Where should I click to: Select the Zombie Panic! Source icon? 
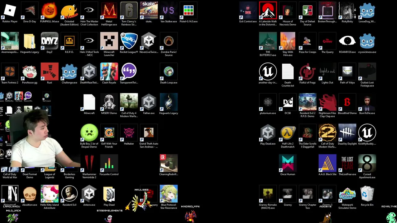169,41
